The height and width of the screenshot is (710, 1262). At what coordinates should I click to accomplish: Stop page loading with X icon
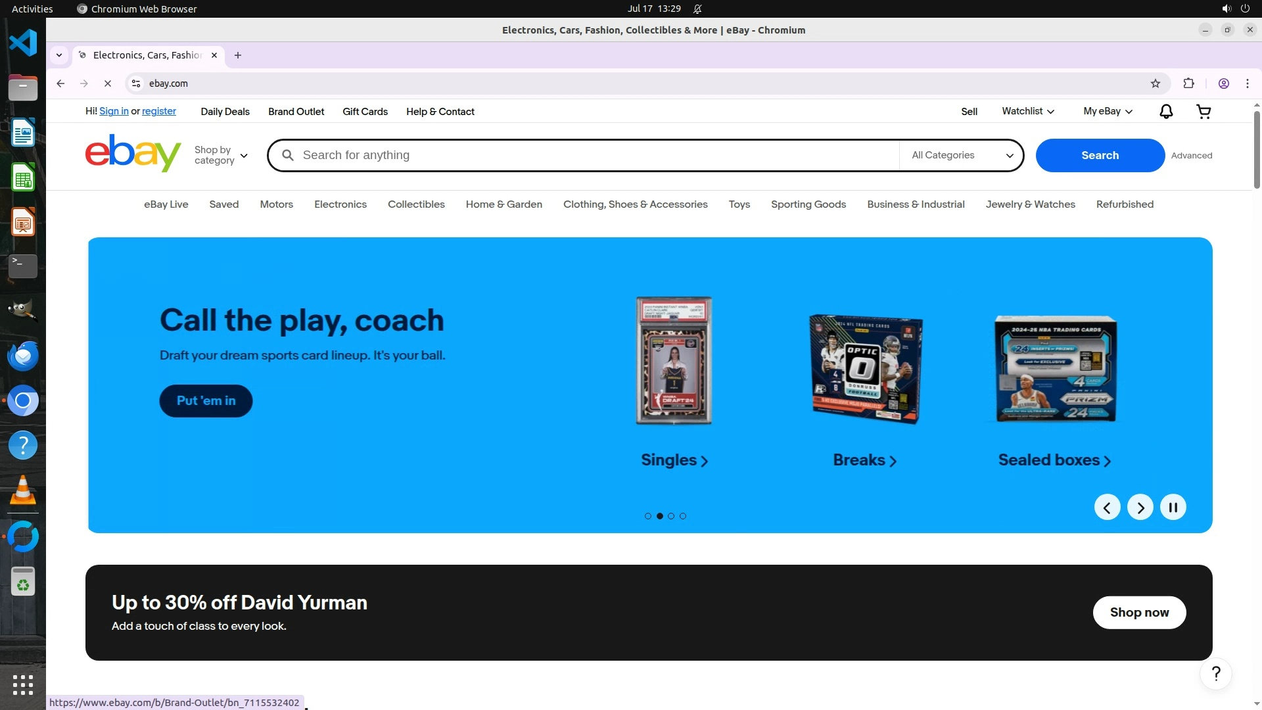[108, 83]
